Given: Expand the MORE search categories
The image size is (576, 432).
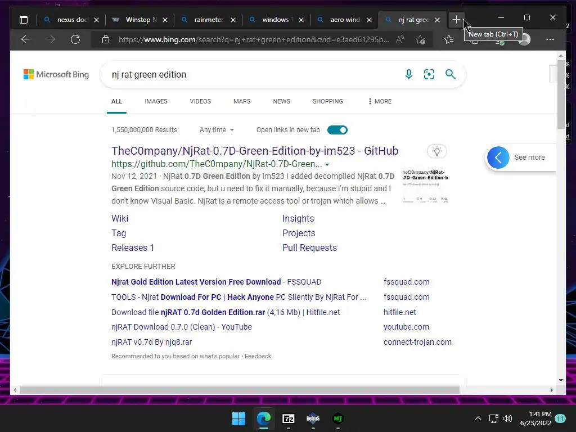Looking at the screenshot, I should click(x=380, y=101).
